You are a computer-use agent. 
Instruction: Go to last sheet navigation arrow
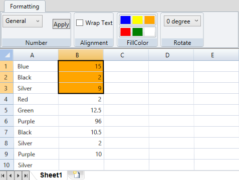26,176
